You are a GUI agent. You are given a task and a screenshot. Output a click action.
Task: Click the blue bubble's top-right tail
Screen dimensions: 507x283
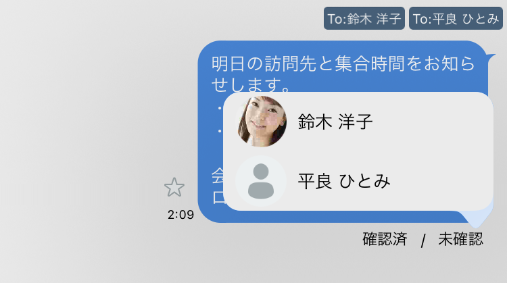tap(491, 58)
